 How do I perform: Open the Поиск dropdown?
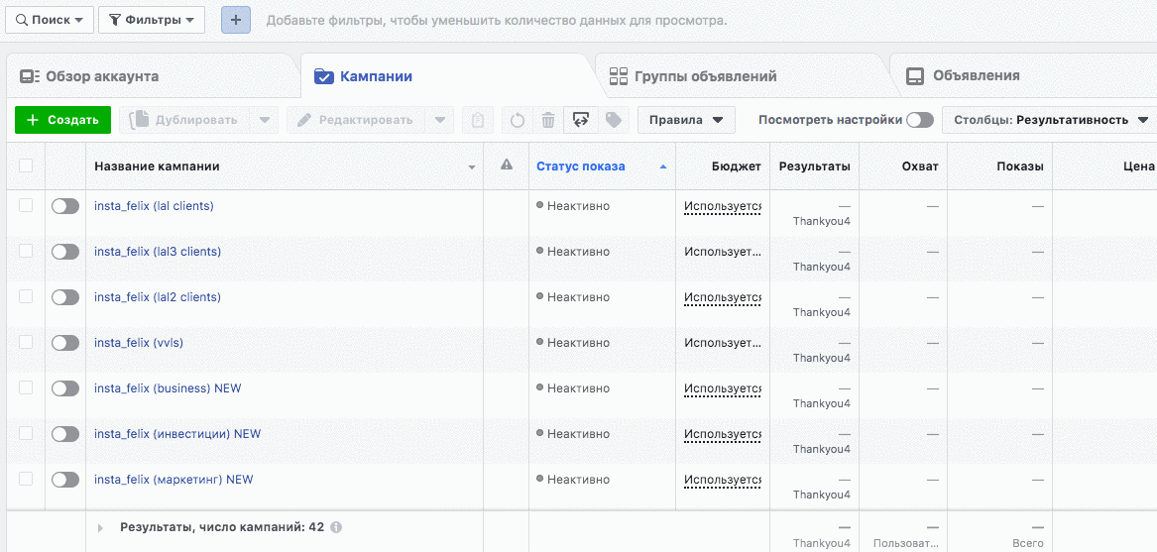[x=50, y=20]
